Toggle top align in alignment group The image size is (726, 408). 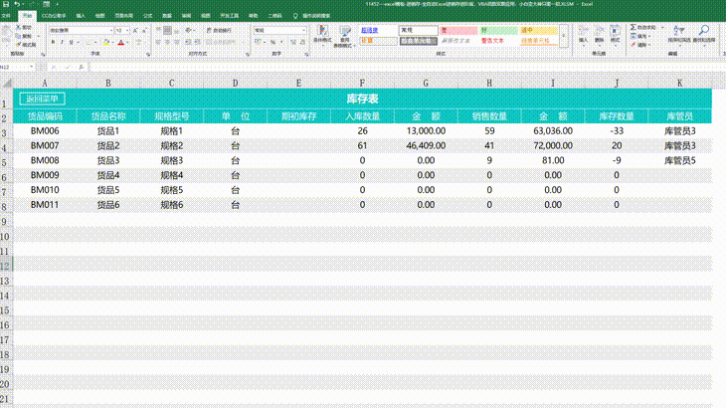(x=158, y=30)
